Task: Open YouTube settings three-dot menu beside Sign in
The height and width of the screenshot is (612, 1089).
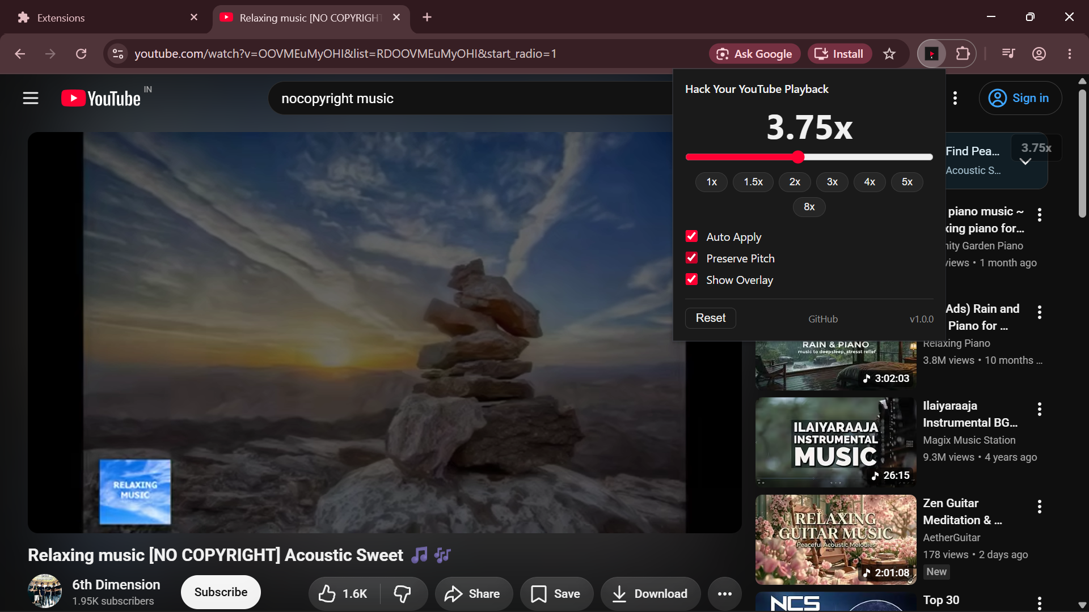Action: [x=955, y=99]
